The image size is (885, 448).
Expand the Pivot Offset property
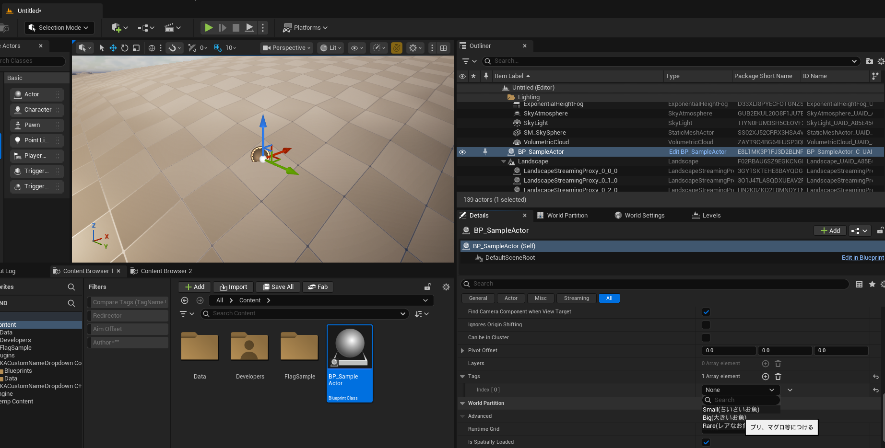[462, 351]
